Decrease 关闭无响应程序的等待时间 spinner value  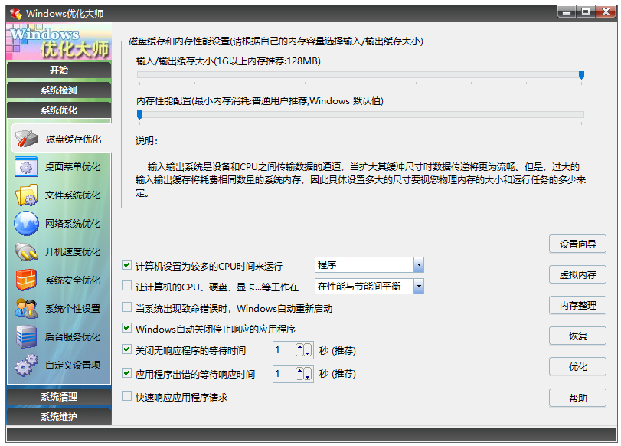[x=307, y=350]
